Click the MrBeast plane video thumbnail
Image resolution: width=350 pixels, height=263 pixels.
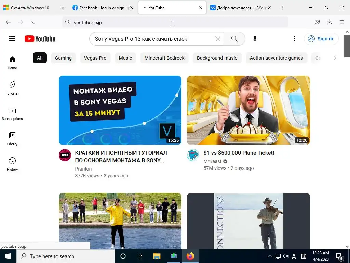point(248,110)
